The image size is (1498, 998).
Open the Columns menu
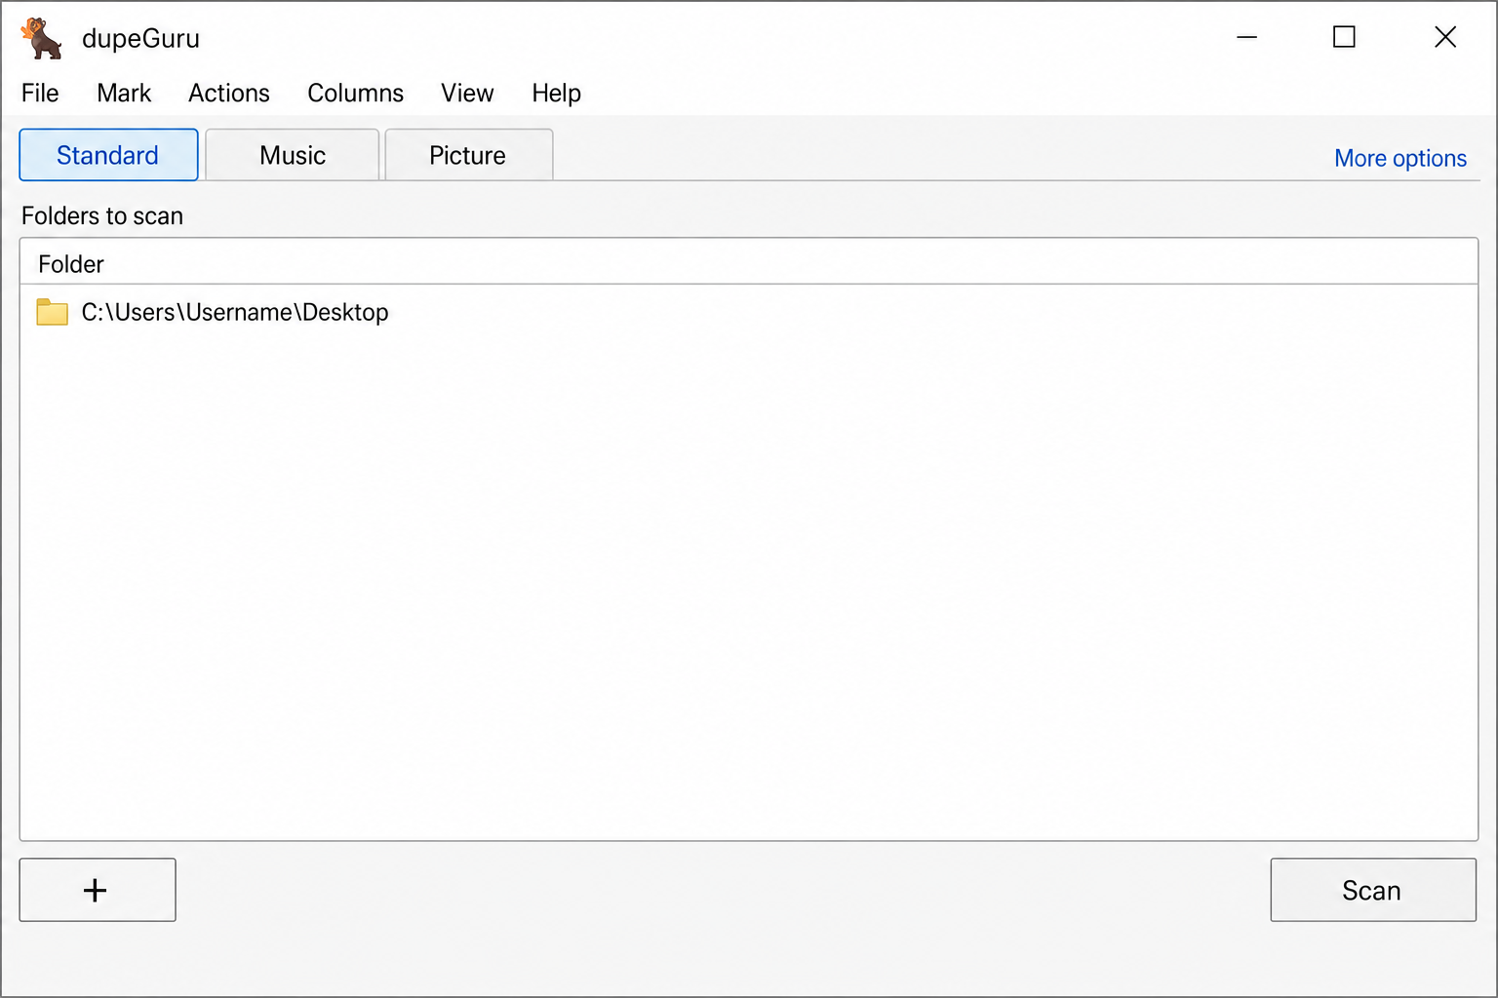point(356,93)
